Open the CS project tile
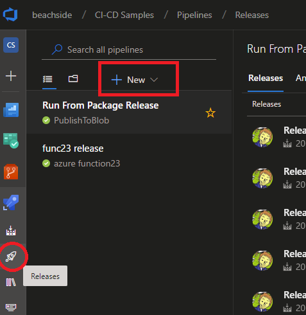The width and height of the screenshot is (306, 315). pos(11,45)
